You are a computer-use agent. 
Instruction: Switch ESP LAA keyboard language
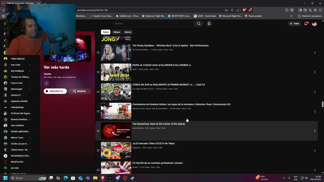click(296, 178)
